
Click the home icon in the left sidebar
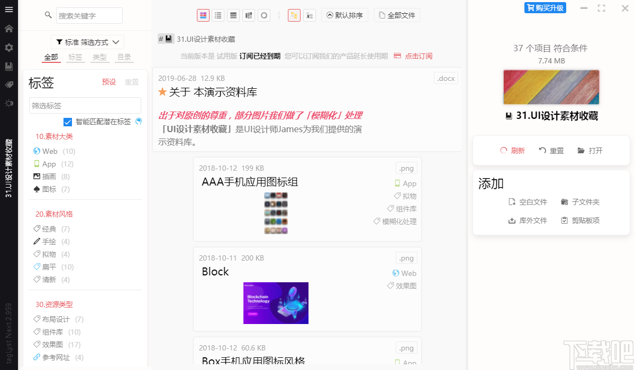pos(9,30)
